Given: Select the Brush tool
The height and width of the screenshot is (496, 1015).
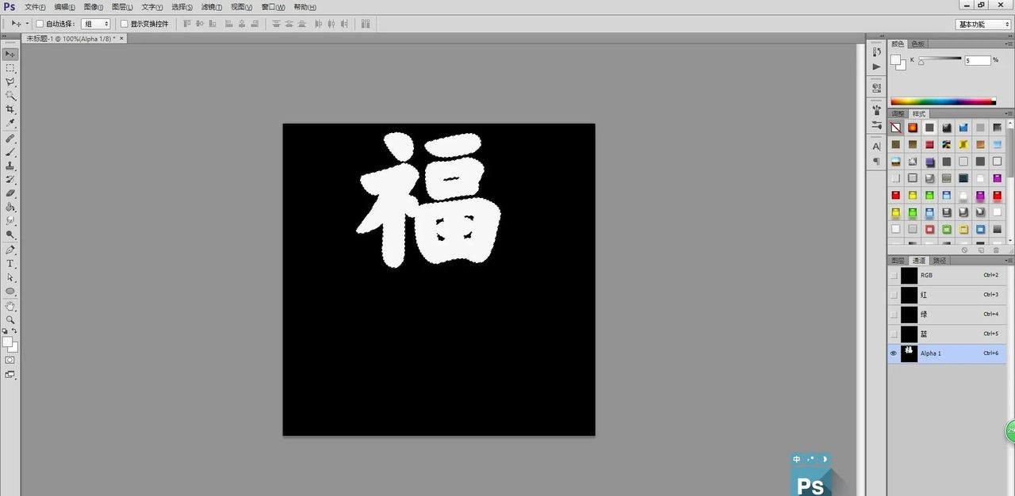Looking at the screenshot, I should 10,151.
